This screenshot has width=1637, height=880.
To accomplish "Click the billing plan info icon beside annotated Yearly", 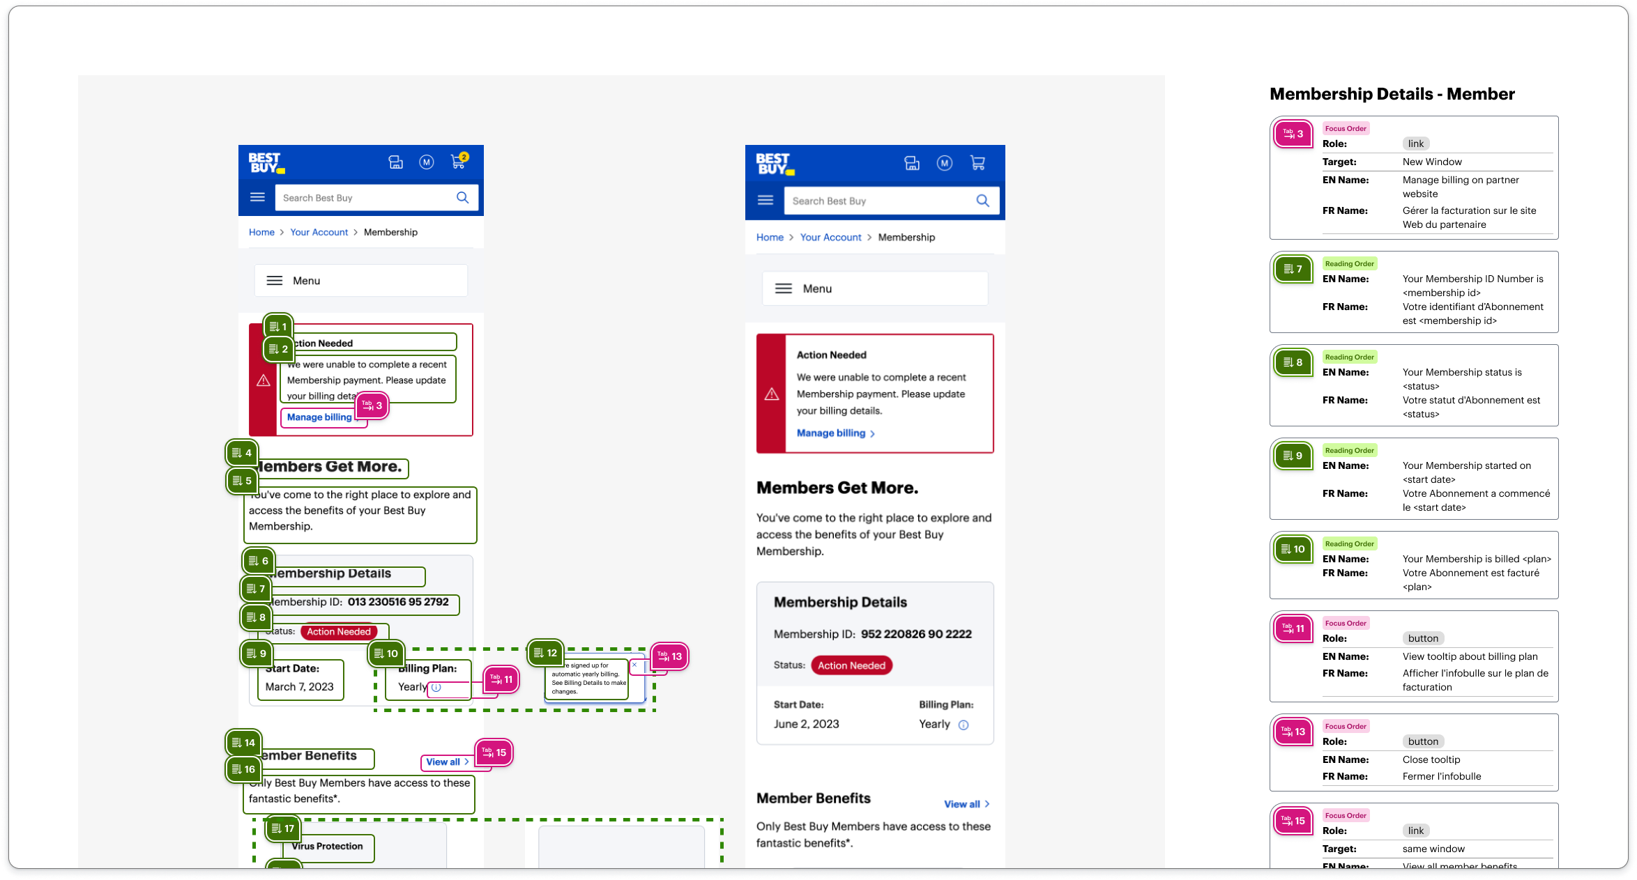I will click(x=436, y=688).
